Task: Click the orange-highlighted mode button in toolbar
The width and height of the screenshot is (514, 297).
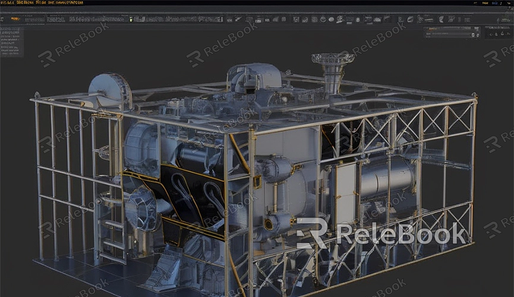Action: coord(15,18)
